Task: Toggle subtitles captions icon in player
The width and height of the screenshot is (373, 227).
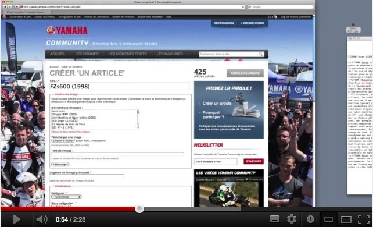Action: click(x=274, y=219)
